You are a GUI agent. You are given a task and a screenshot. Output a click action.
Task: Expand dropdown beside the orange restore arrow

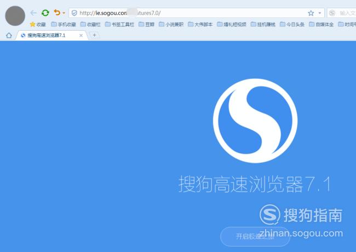point(64,13)
